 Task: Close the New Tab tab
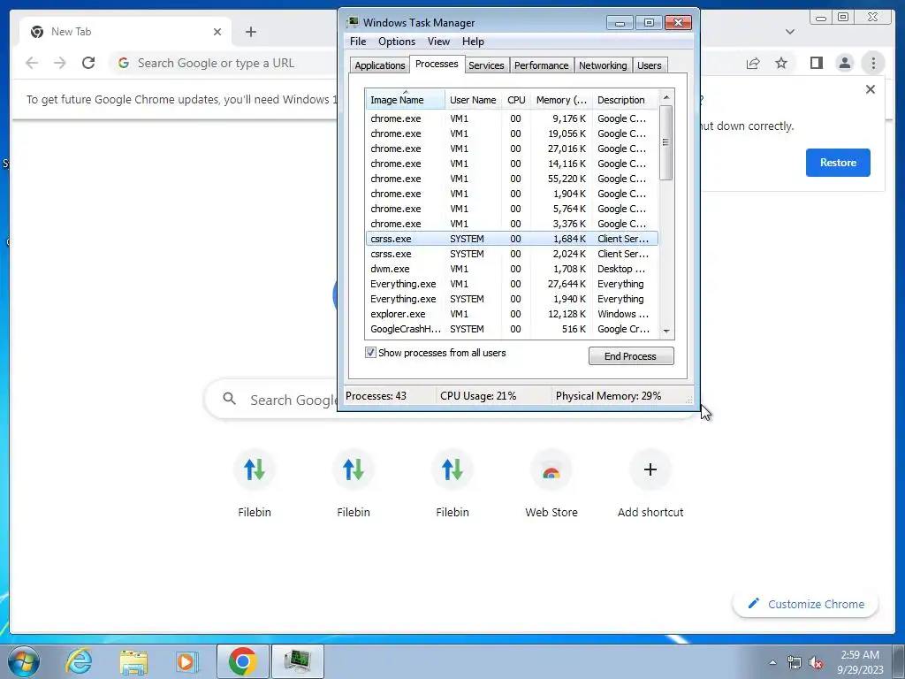(x=217, y=32)
